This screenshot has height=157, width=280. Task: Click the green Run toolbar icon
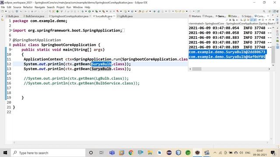click(89, 11)
